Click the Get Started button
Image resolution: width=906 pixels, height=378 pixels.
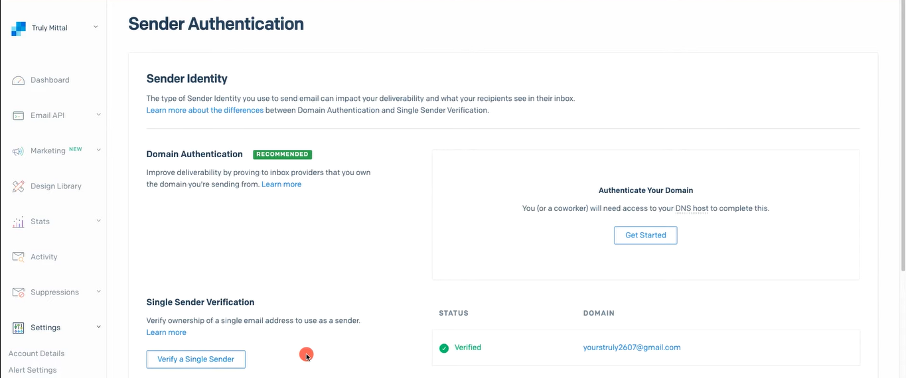645,235
